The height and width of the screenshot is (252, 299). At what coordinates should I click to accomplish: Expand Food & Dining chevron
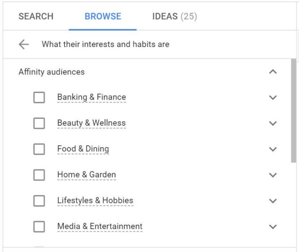tap(273, 149)
